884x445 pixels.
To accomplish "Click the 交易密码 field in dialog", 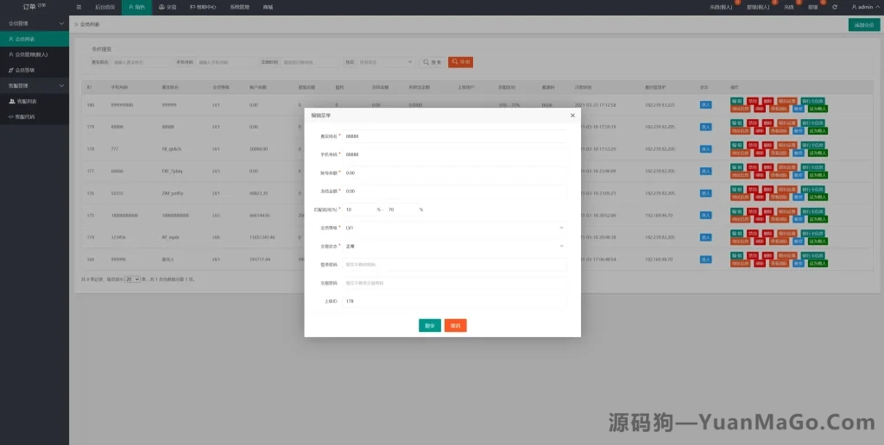I will tap(454, 283).
